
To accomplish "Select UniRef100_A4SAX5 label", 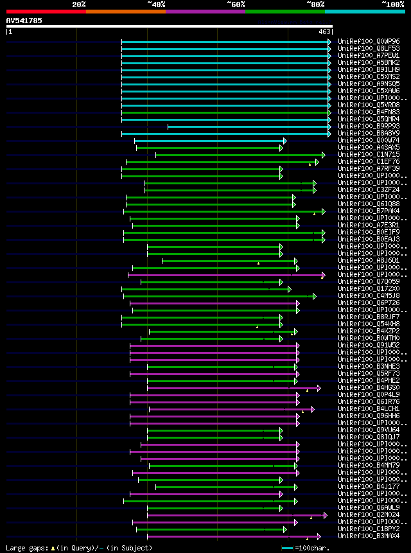I will 369,148.
